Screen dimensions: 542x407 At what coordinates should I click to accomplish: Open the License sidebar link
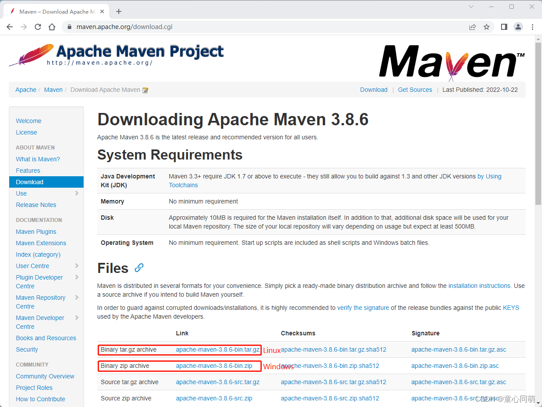pos(26,132)
